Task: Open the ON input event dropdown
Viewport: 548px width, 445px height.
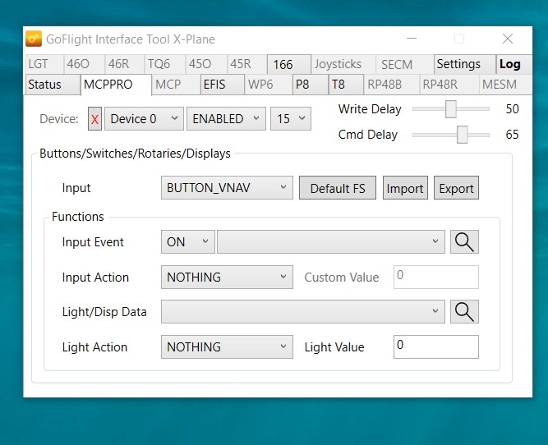Action: pyautogui.click(x=187, y=241)
